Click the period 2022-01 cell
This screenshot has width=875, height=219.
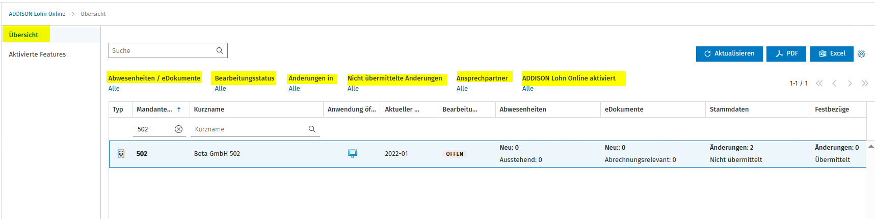click(x=396, y=154)
